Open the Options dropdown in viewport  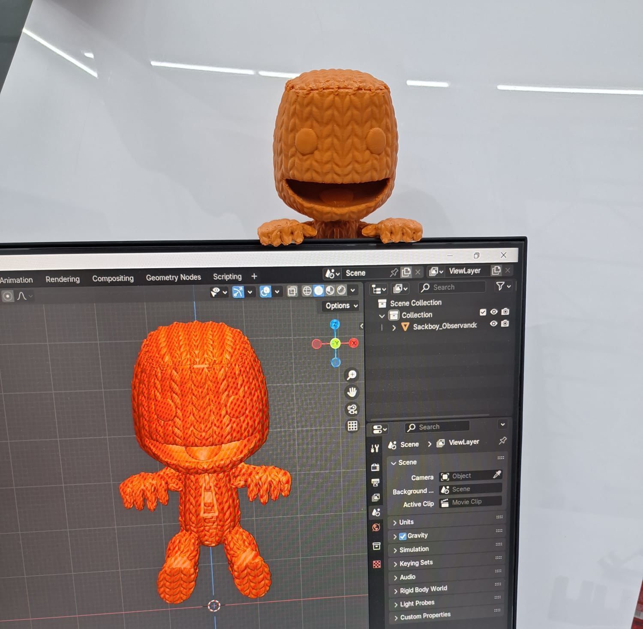(341, 306)
